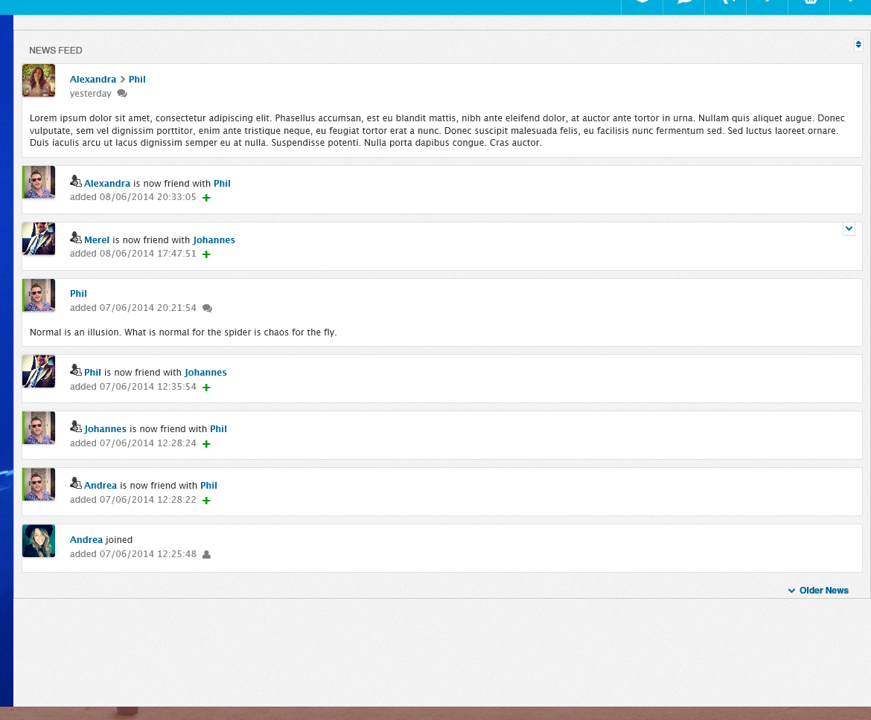The width and height of the screenshot is (871, 720).
Task: Click Andrea's avatar on the joined entry
Action: (39, 541)
